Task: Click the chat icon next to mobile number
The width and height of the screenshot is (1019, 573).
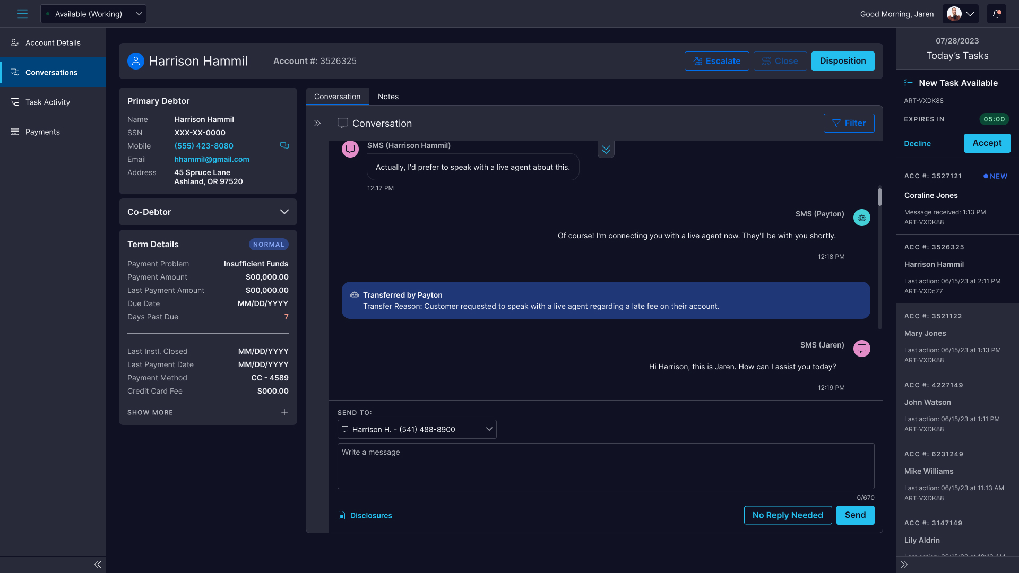Action: pos(284,145)
